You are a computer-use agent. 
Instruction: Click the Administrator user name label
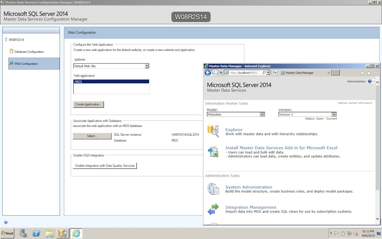356,81
